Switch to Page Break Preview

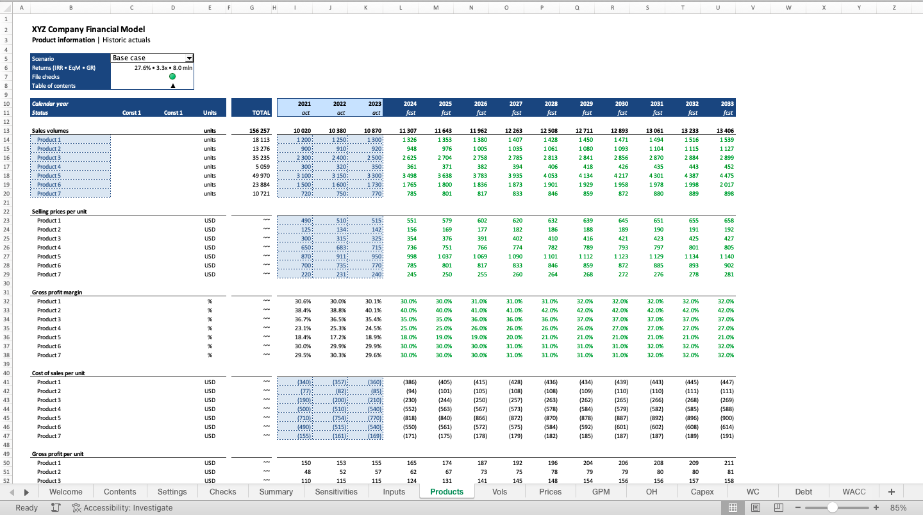pos(778,507)
